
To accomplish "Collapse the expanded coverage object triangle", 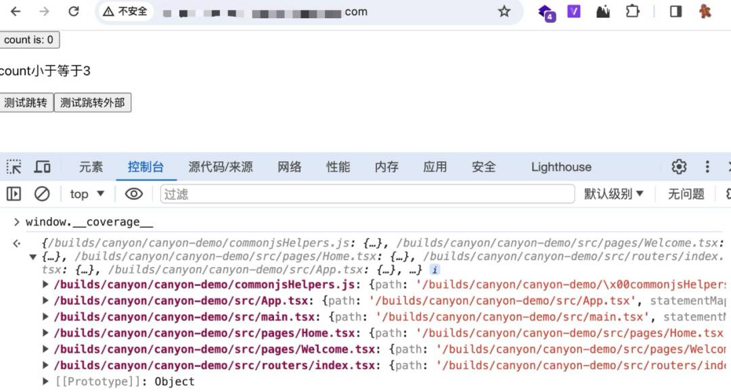I will 32,257.
